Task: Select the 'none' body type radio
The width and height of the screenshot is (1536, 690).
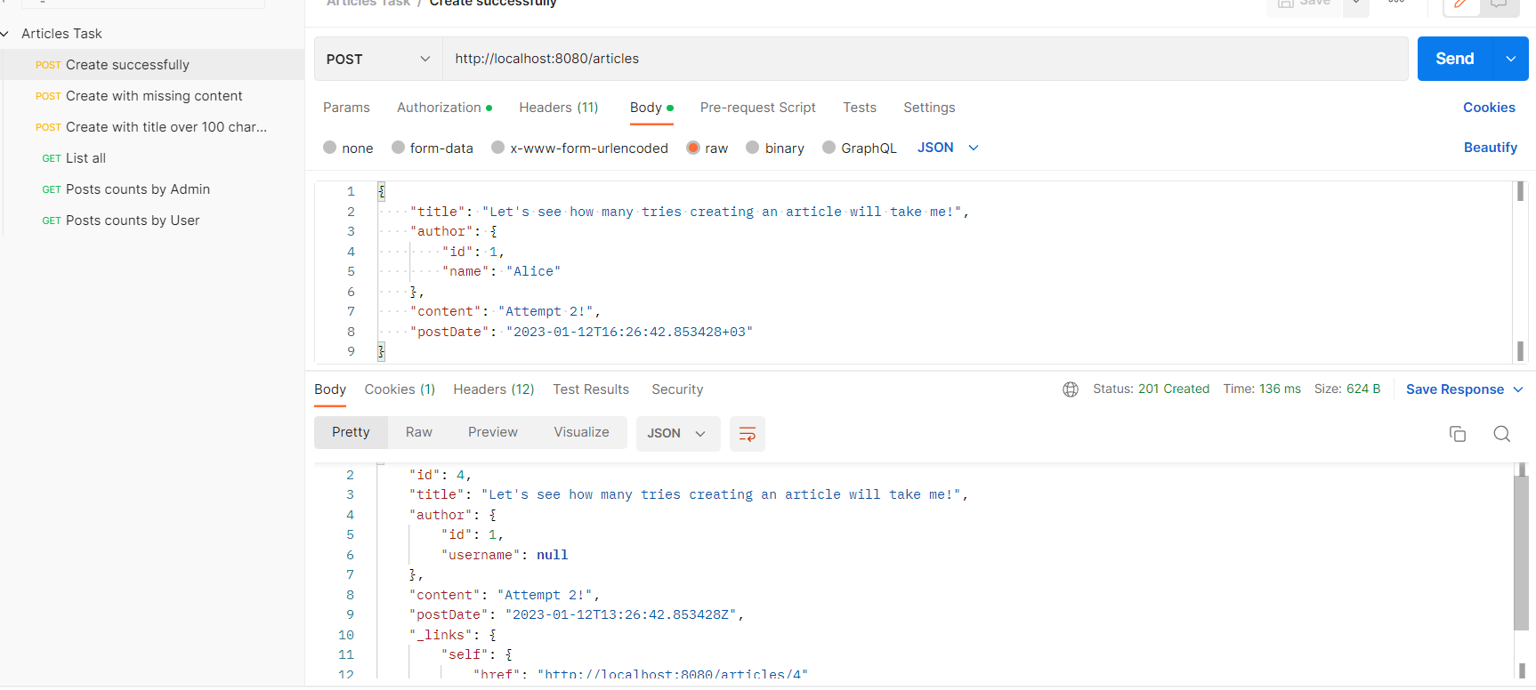Action: (330, 148)
